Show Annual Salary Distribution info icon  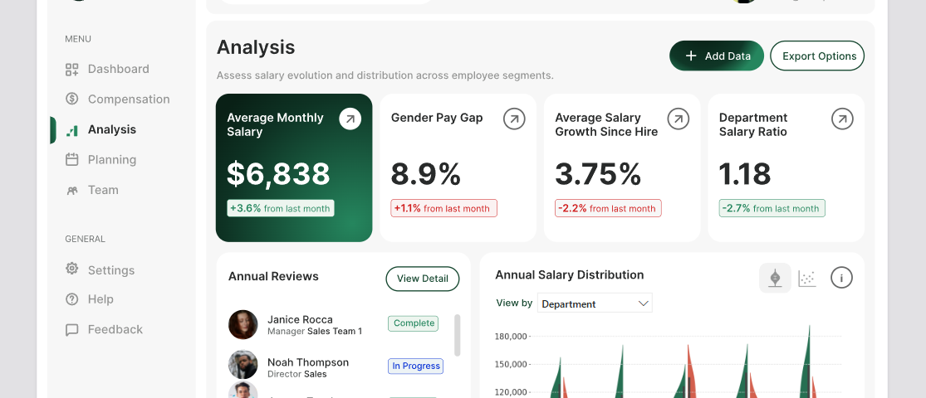(x=841, y=277)
